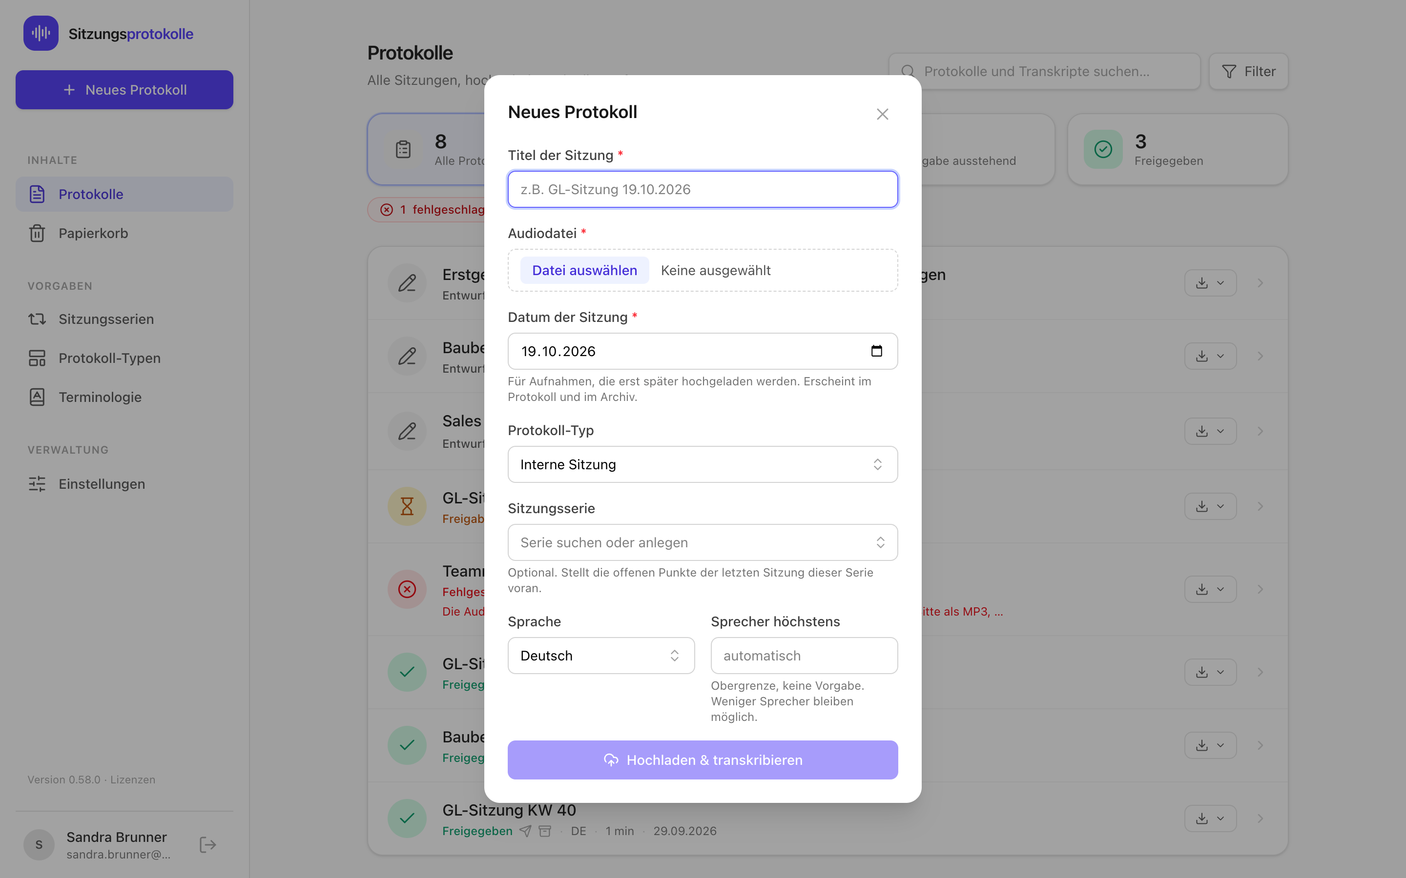Click the green check icon in Freigegeben card
1406x878 pixels.
tap(1103, 149)
